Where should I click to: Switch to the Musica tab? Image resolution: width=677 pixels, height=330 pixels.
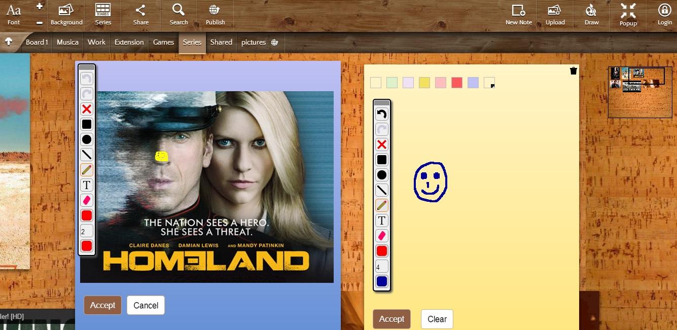(x=67, y=42)
